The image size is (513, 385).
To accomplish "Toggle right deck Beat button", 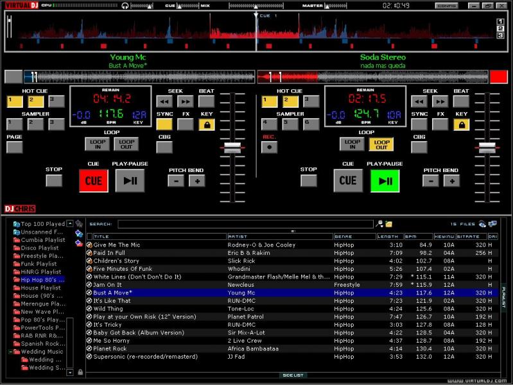I will pos(461,101).
